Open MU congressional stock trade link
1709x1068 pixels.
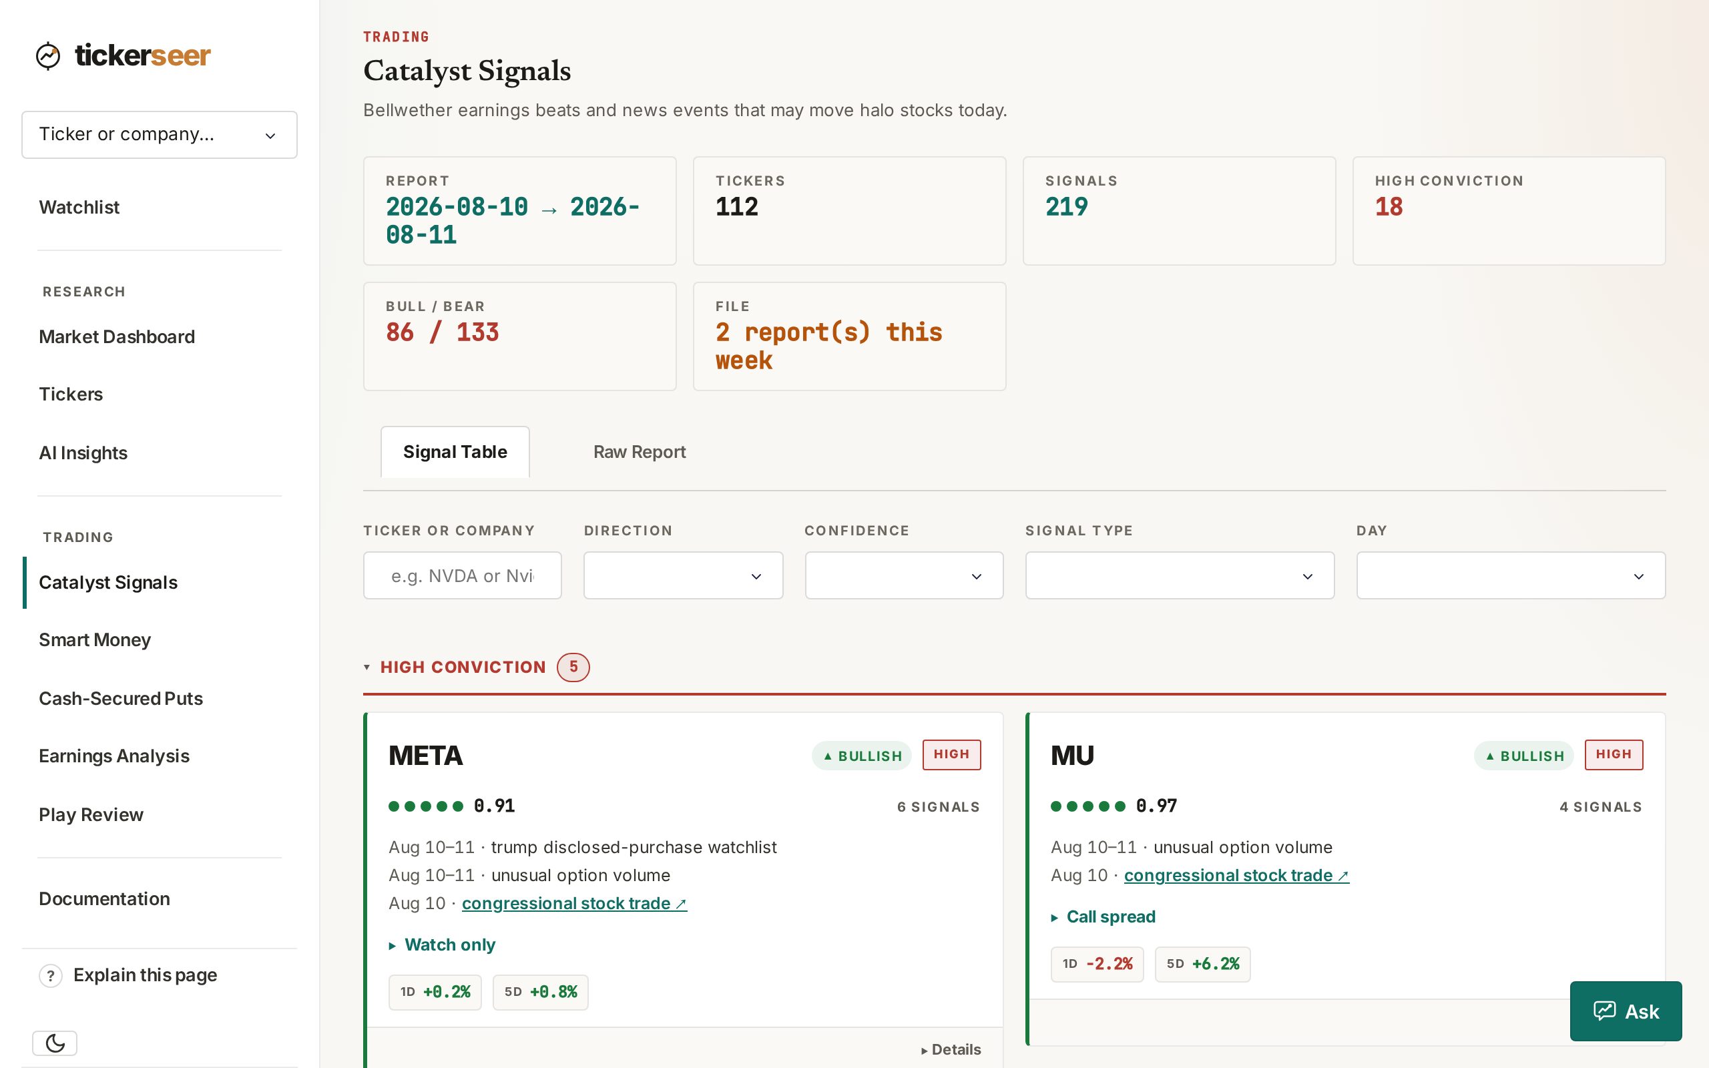click(x=1236, y=875)
